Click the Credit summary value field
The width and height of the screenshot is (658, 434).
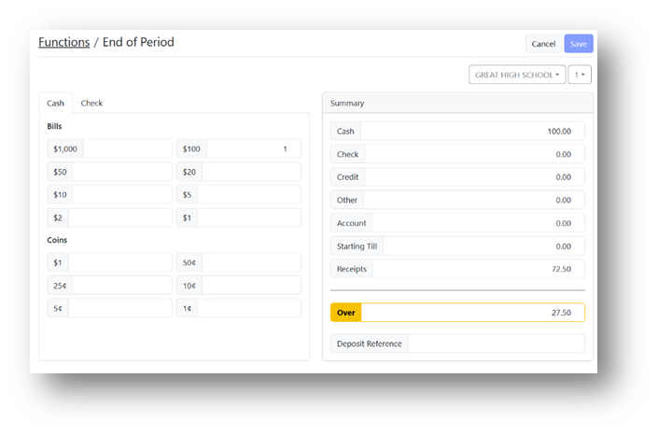click(x=475, y=177)
